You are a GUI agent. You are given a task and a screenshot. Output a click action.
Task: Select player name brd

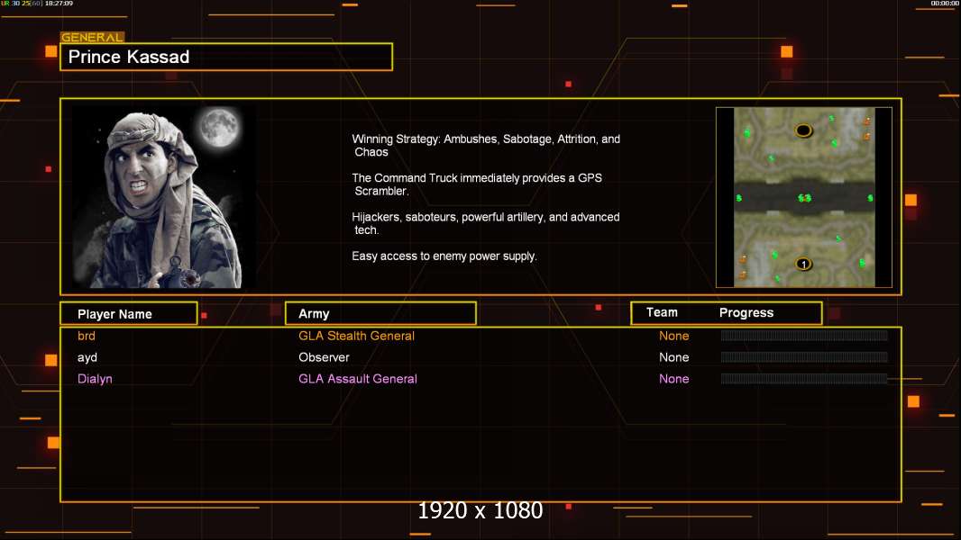pyautogui.click(x=87, y=336)
